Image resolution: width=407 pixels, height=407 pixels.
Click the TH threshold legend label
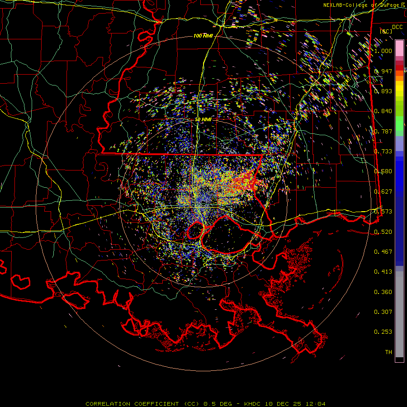coord(388,352)
